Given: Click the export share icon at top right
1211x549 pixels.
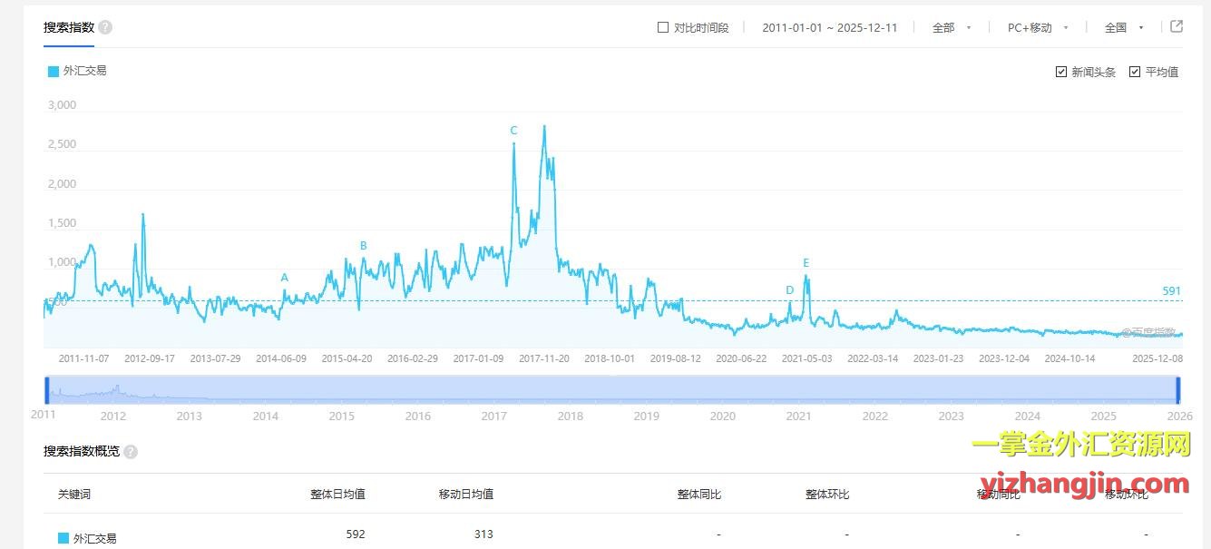Looking at the screenshot, I should pos(1177,26).
